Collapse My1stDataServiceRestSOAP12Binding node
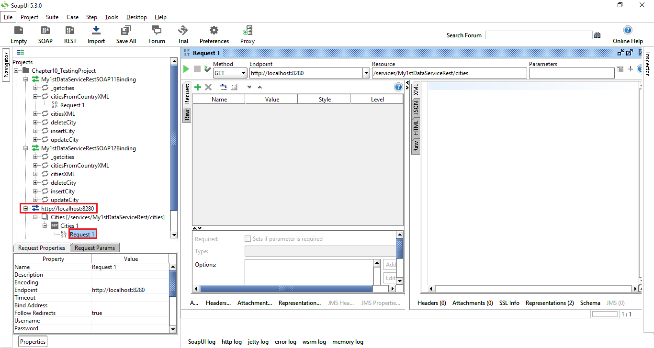The height and width of the screenshot is (348, 654). pyautogui.click(x=25, y=148)
